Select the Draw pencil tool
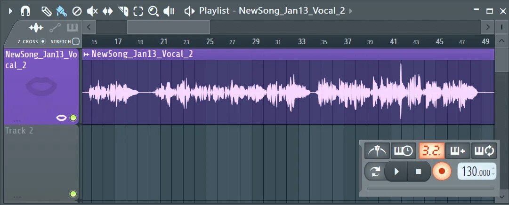This screenshot has height=205, width=509. tap(47, 11)
